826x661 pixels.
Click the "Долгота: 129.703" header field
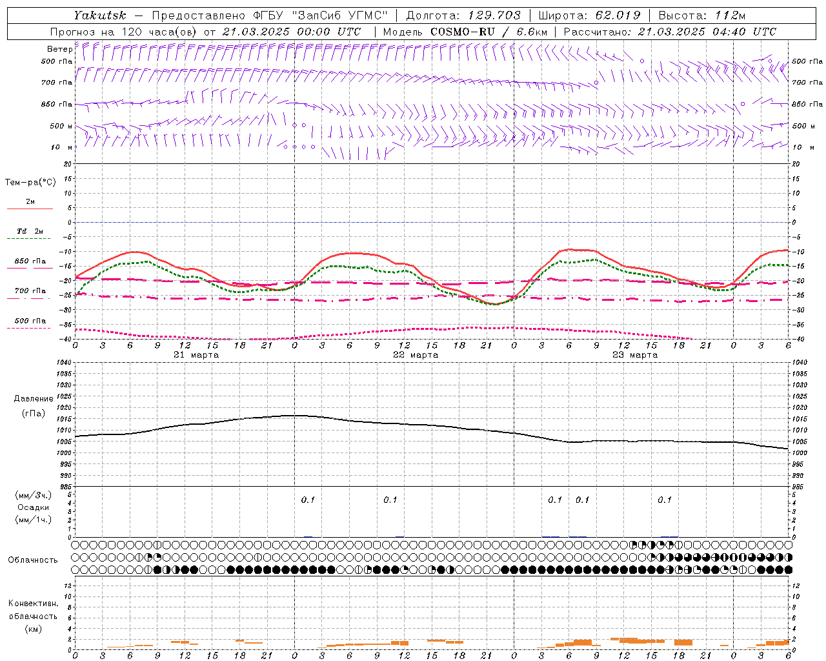463,15
